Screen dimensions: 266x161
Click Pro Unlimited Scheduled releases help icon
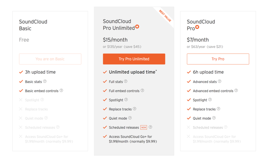pos(151,127)
